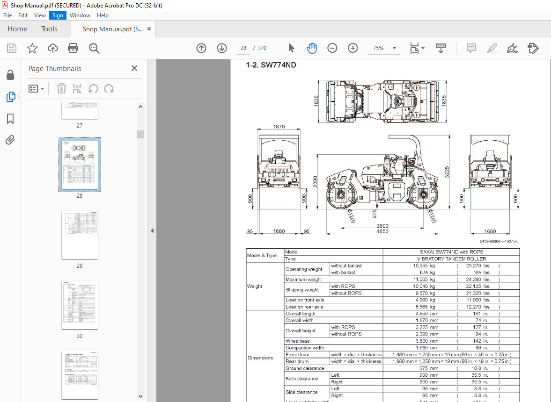
Task: Open the Window menu
Action: point(80,15)
